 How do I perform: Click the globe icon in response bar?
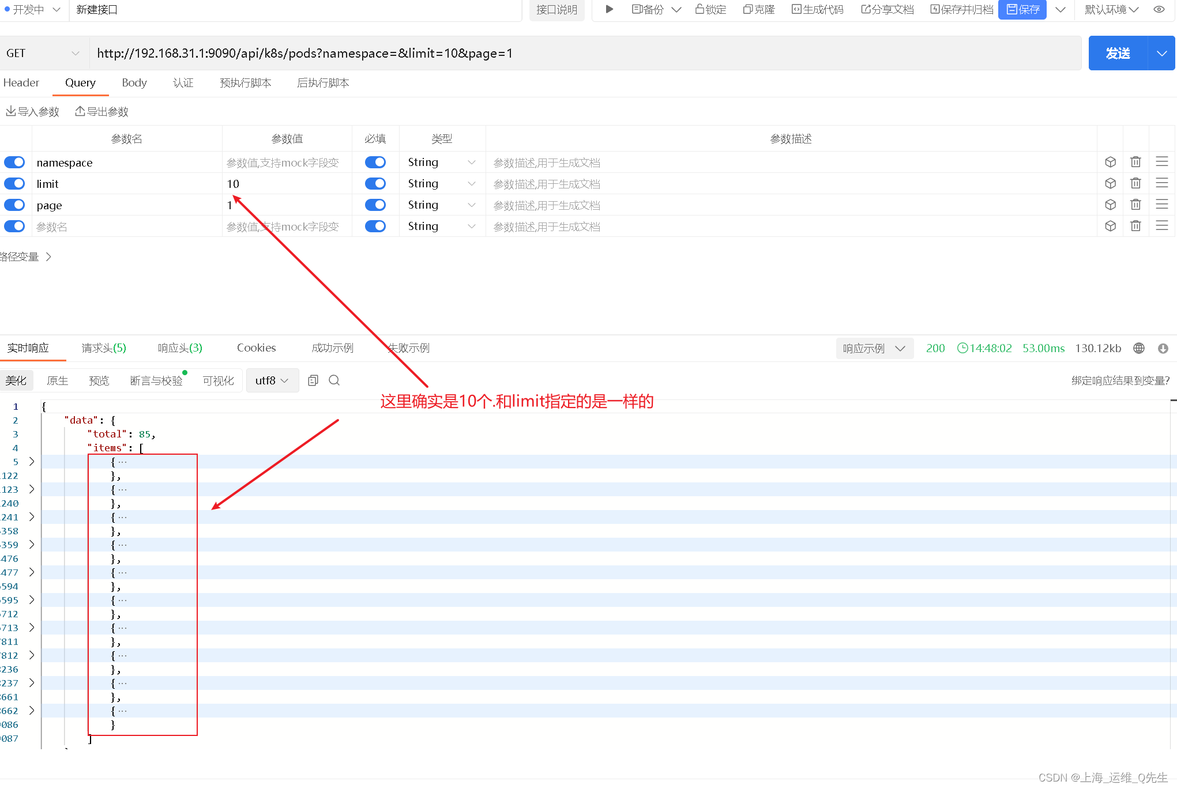coord(1139,348)
